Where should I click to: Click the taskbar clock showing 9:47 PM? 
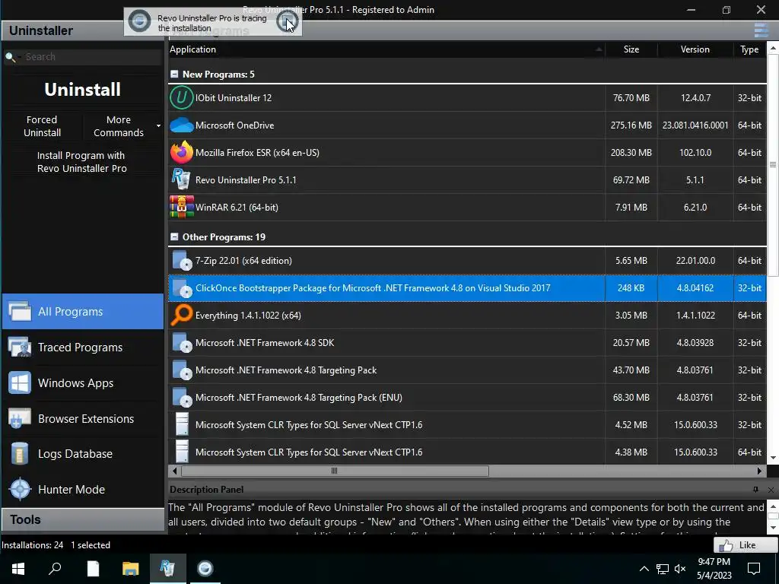714,569
